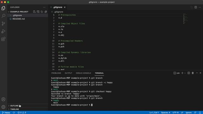203x114 pixels.
Task: Click the .gitignore breadcrumb above editor
Action: click(58, 12)
